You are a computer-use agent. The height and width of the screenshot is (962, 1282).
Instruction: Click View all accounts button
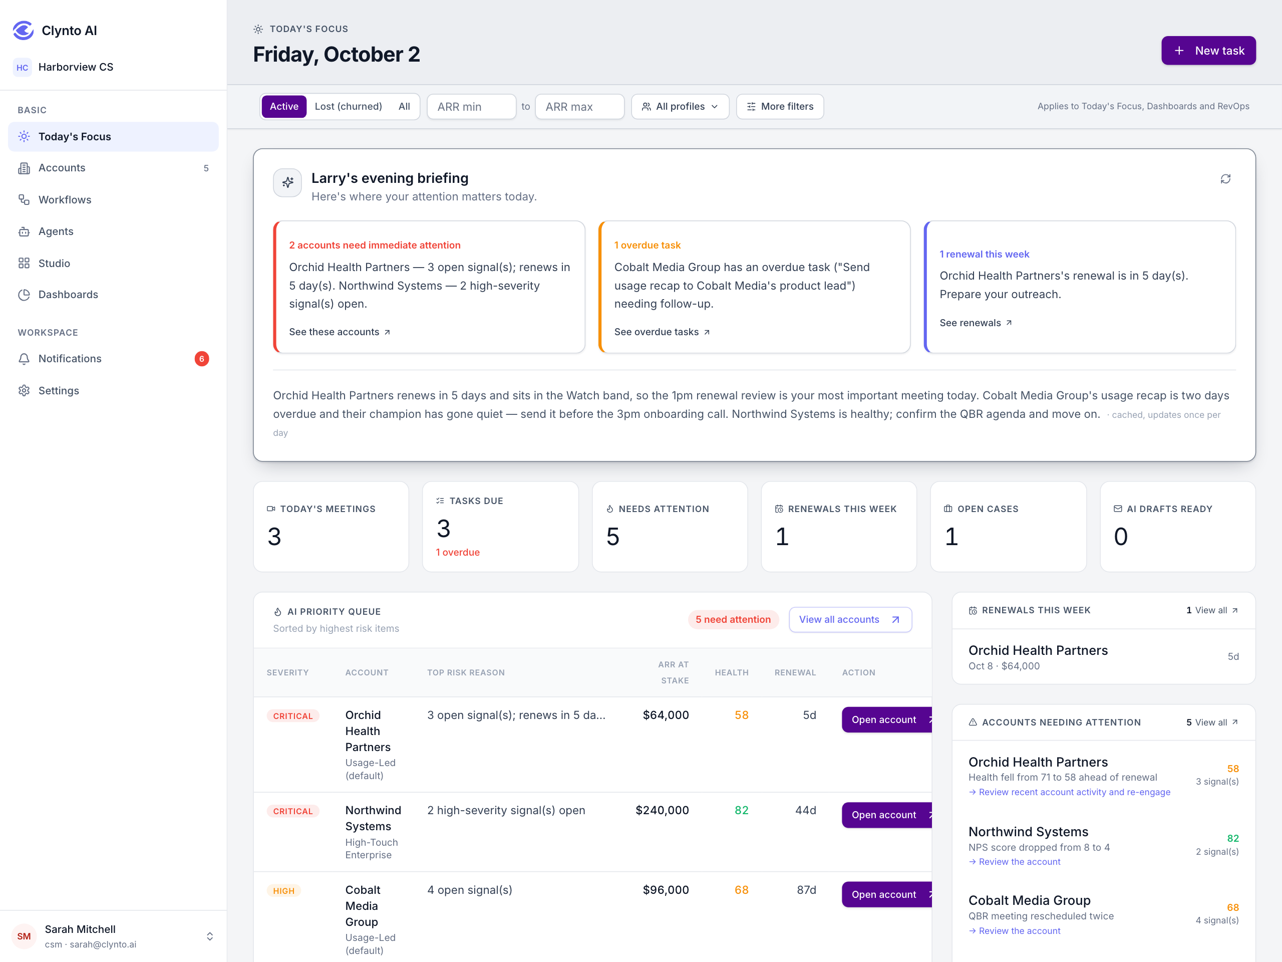(850, 620)
